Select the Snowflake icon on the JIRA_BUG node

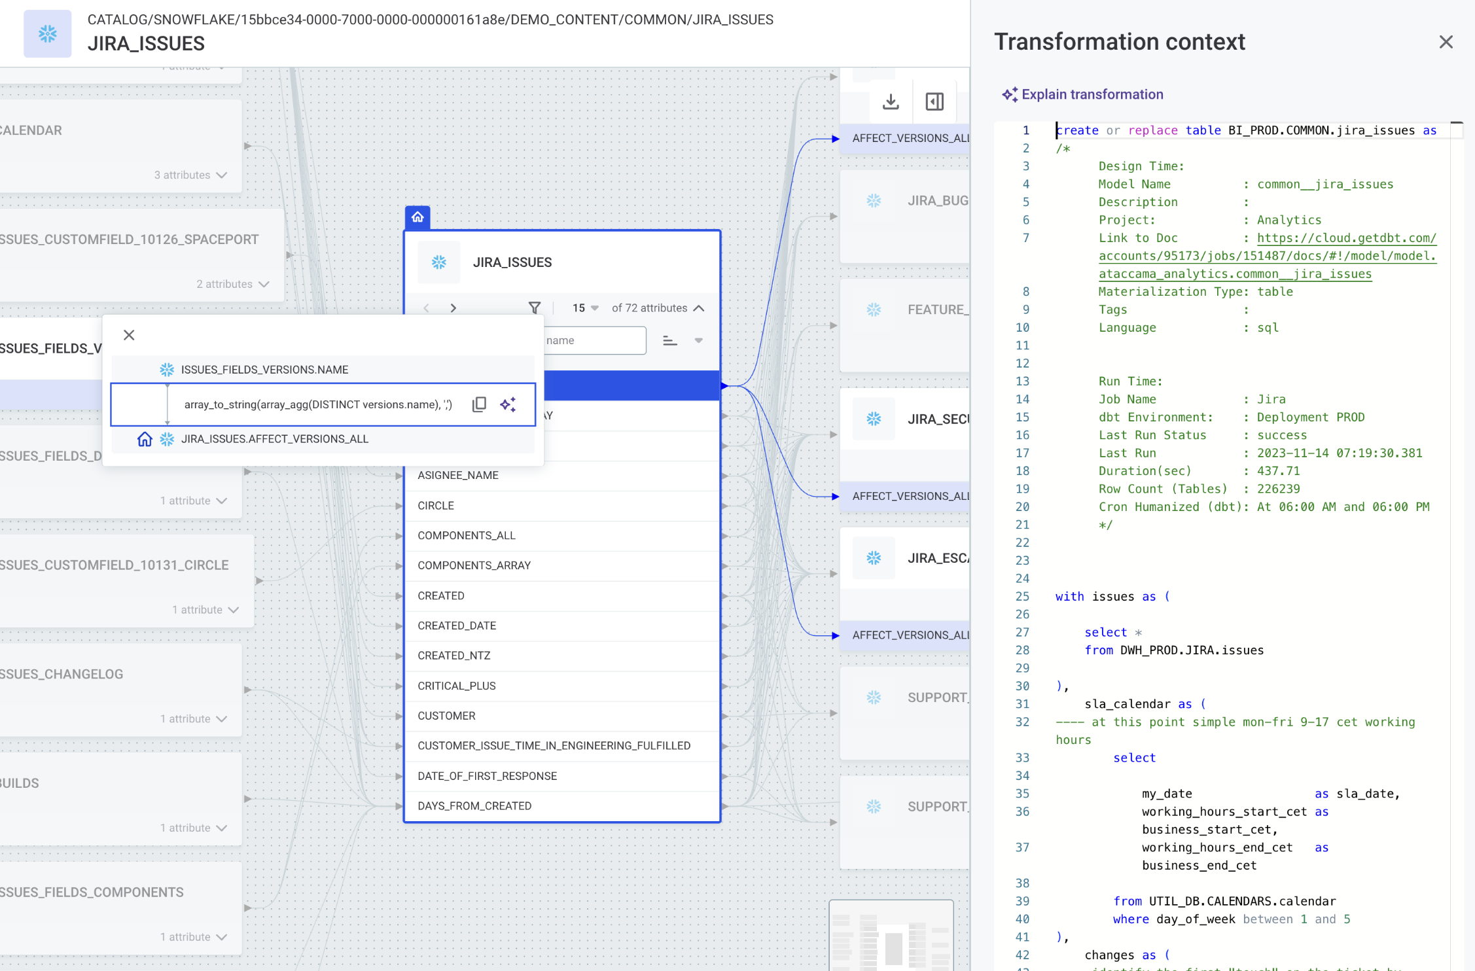point(874,200)
